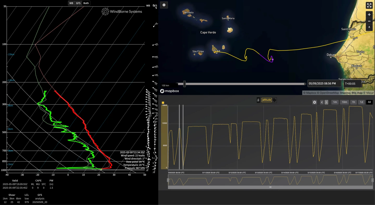The height and width of the screenshot is (205, 375).
Task: Click the Saint-Louis city label
Action: (x=349, y=29)
